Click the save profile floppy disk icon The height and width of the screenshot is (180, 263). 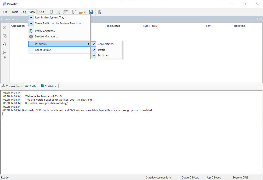(91, 12)
